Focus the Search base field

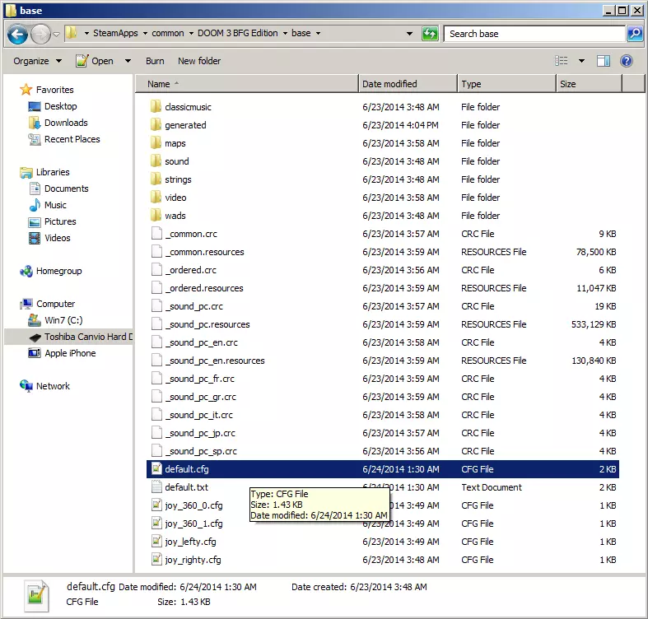click(x=534, y=34)
